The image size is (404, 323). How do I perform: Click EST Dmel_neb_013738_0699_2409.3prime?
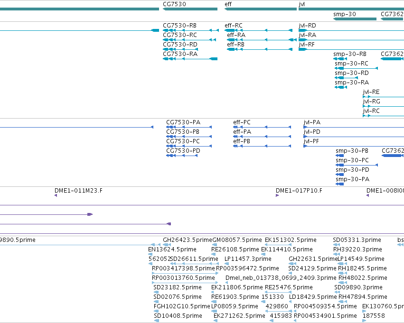click(281, 278)
